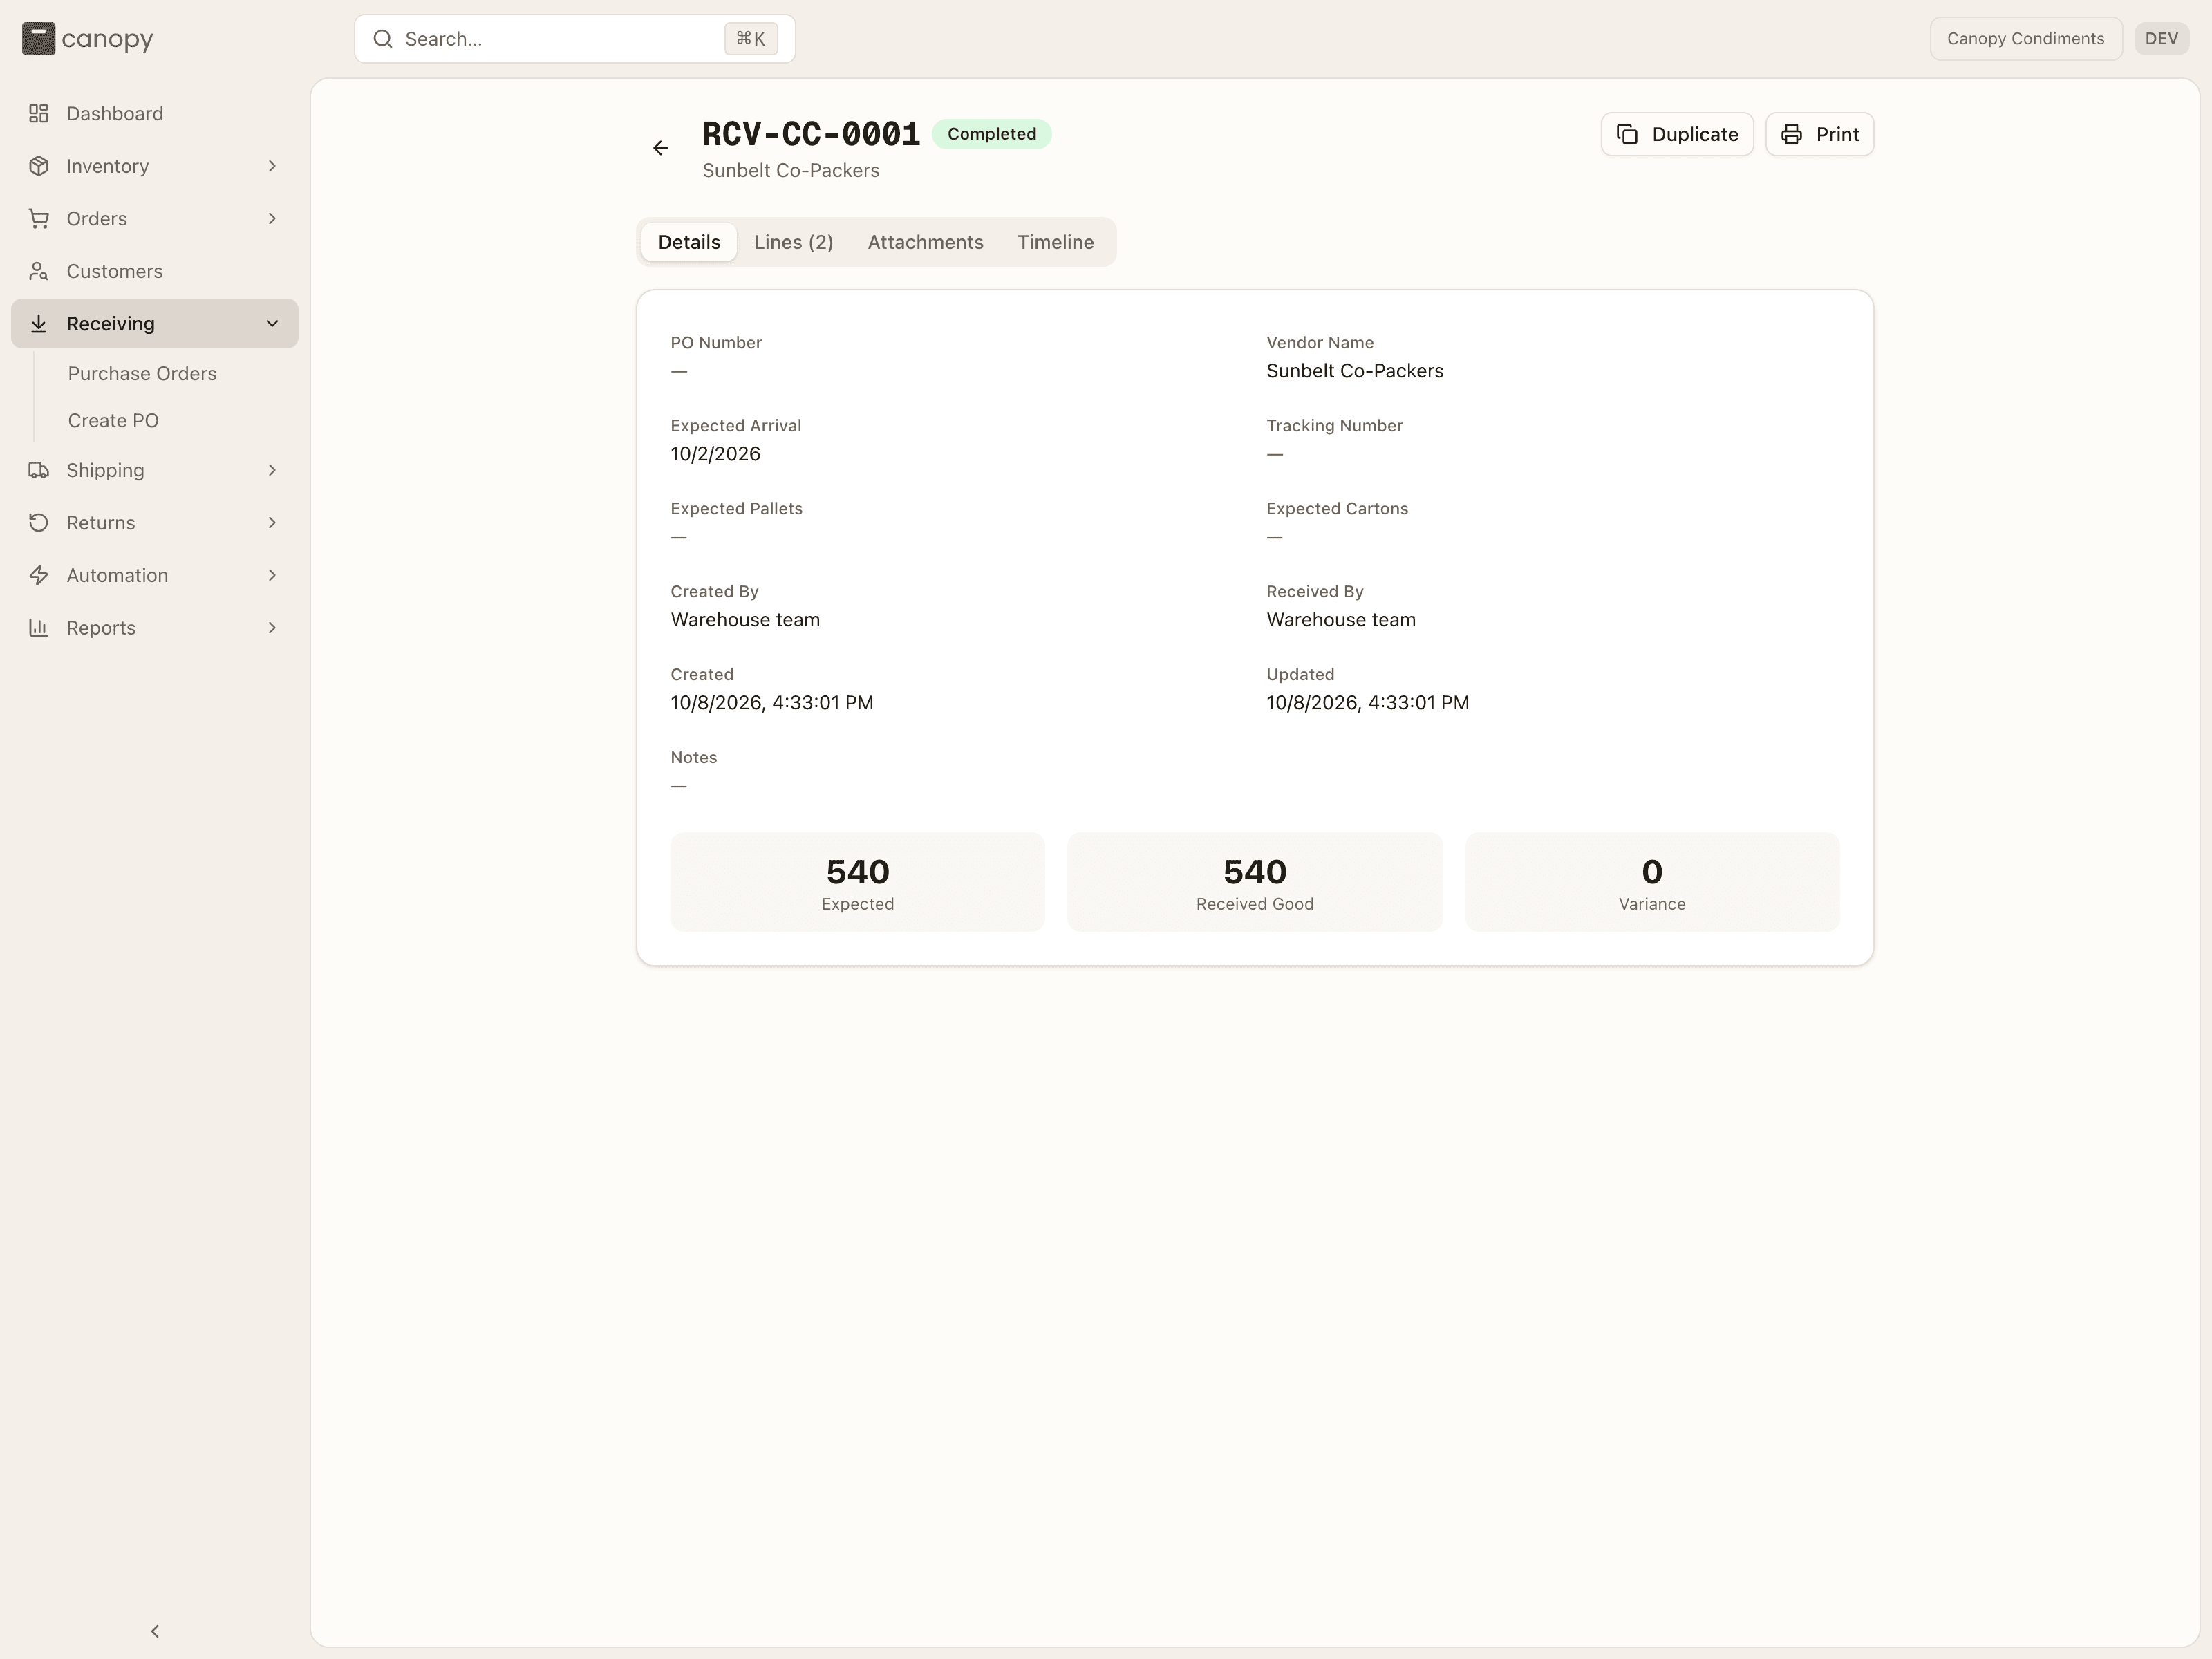Click the Receiving download icon
This screenshot has height=1659, width=2212.
39,323
